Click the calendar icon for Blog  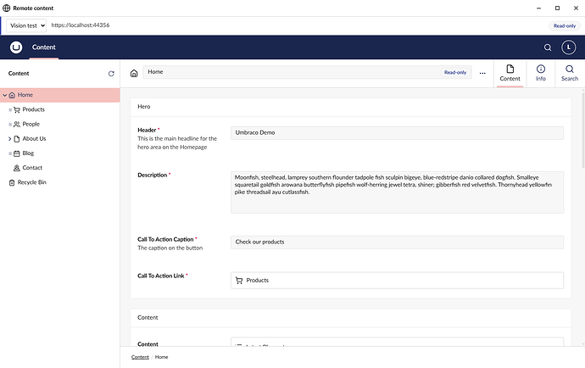(17, 153)
